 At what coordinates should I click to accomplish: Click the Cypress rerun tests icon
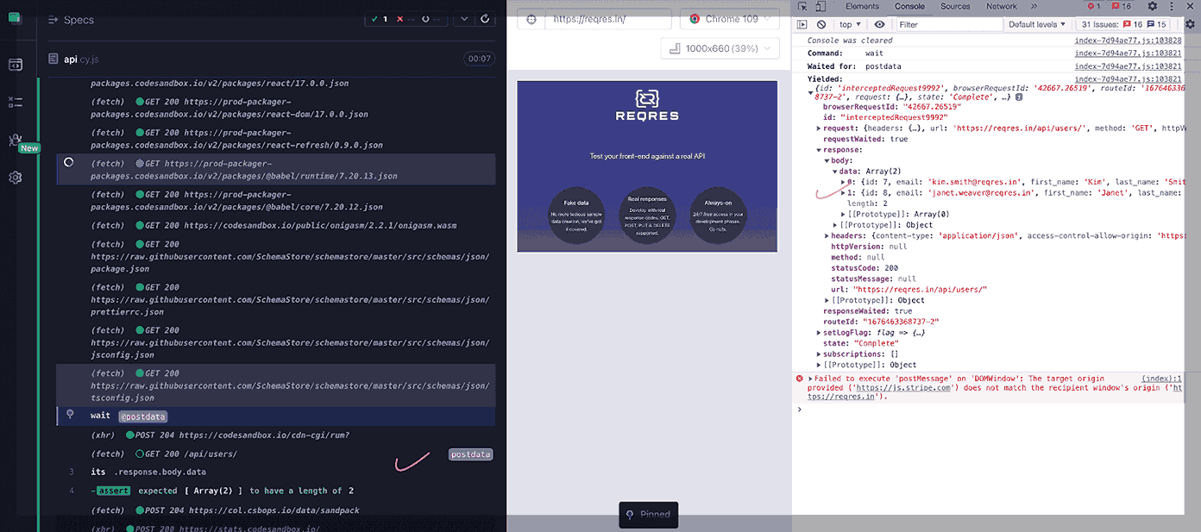coord(485,19)
